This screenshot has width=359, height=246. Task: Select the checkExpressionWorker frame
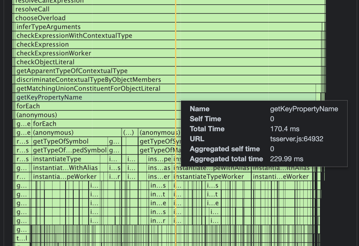click(88, 53)
